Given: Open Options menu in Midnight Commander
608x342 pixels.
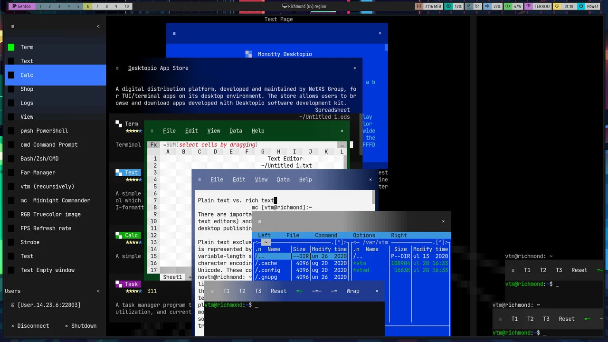Looking at the screenshot, I should click(364, 235).
